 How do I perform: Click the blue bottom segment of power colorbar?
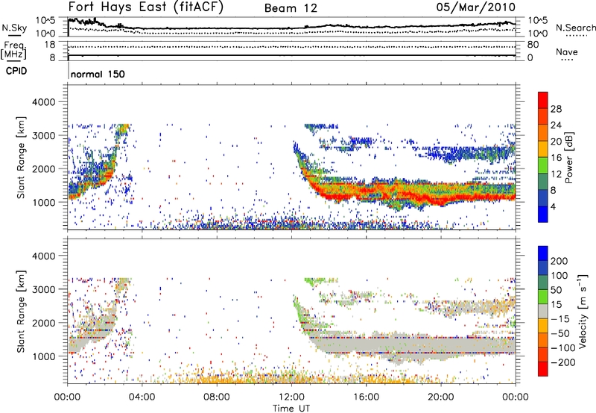(543, 214)
